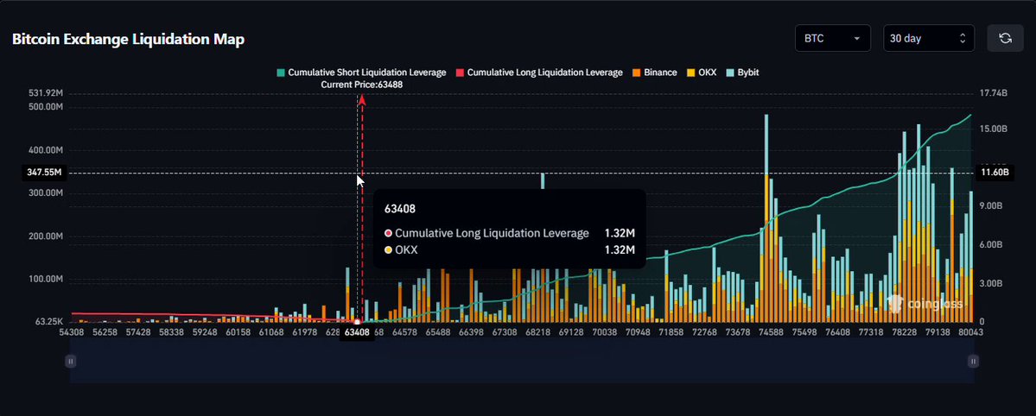Toggle Cumulative Short Liquidation Leverage legend

coord(361,72)
